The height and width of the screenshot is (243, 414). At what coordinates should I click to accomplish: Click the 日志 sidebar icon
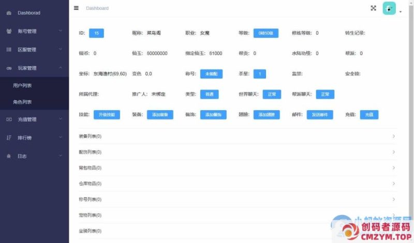[9, 156]
